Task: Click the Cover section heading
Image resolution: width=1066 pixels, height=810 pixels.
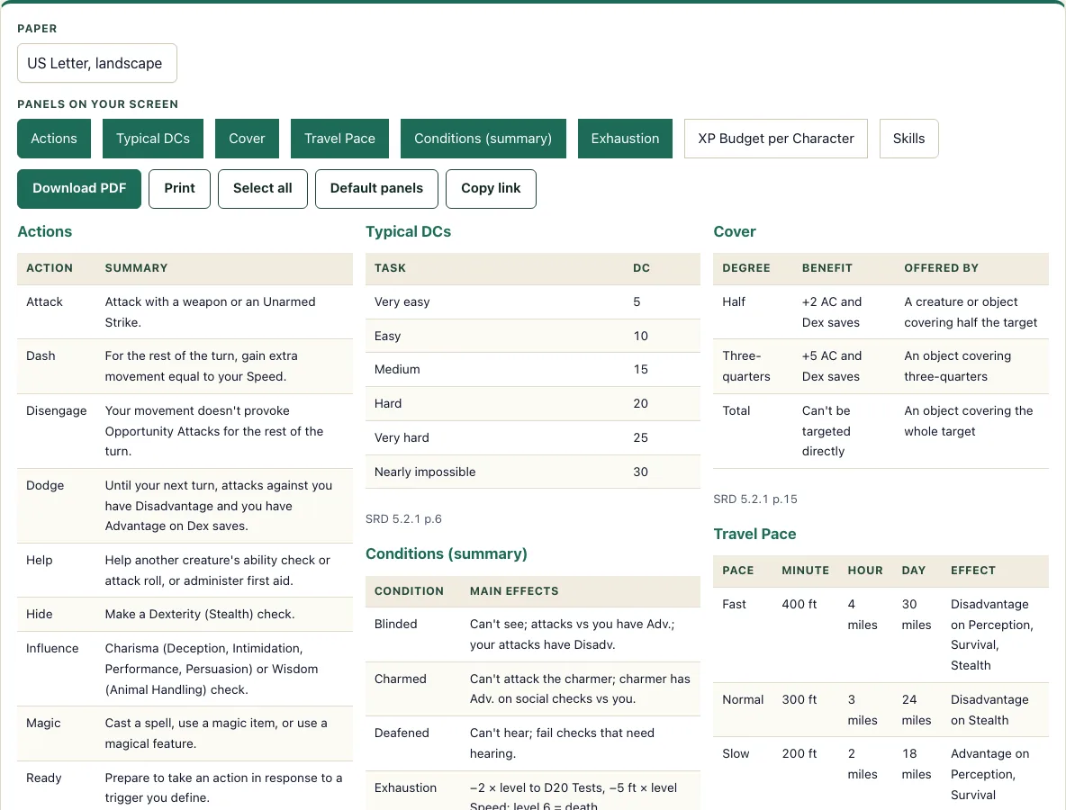Action: [x=735, y=231]
